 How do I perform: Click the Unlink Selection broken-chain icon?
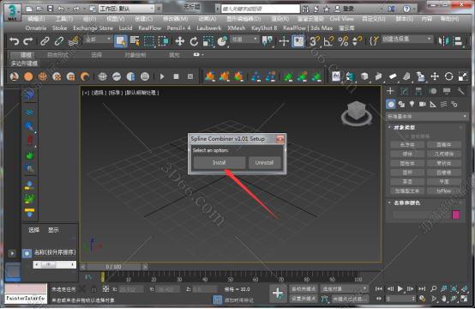pos(59,41)
